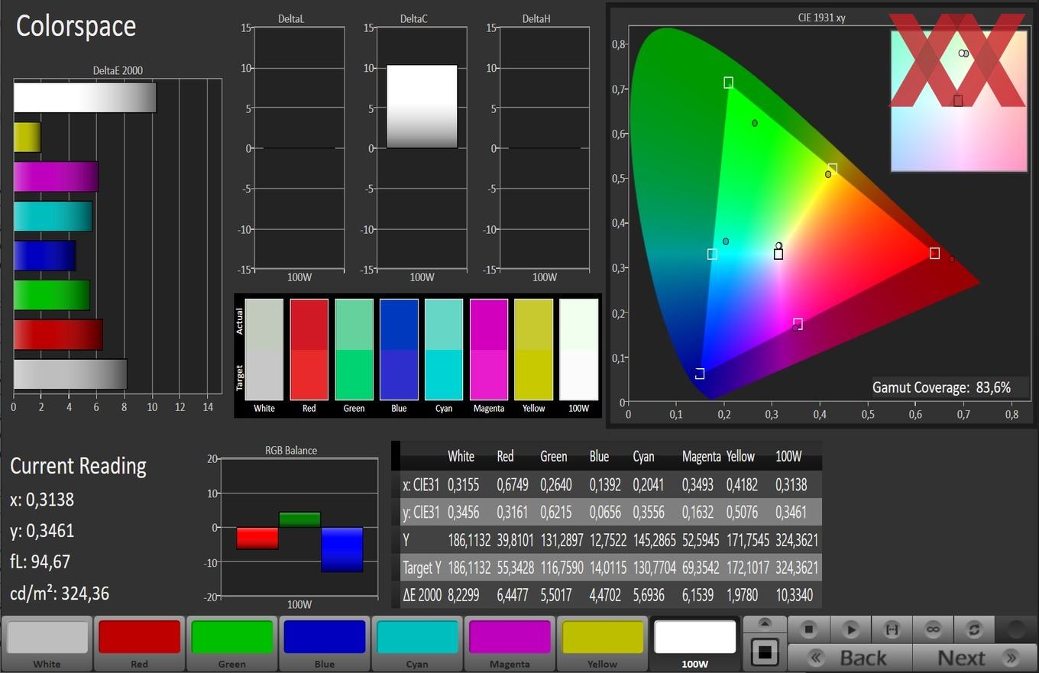Click the red bar in DeltaE 2000 chart

(58, 335)
